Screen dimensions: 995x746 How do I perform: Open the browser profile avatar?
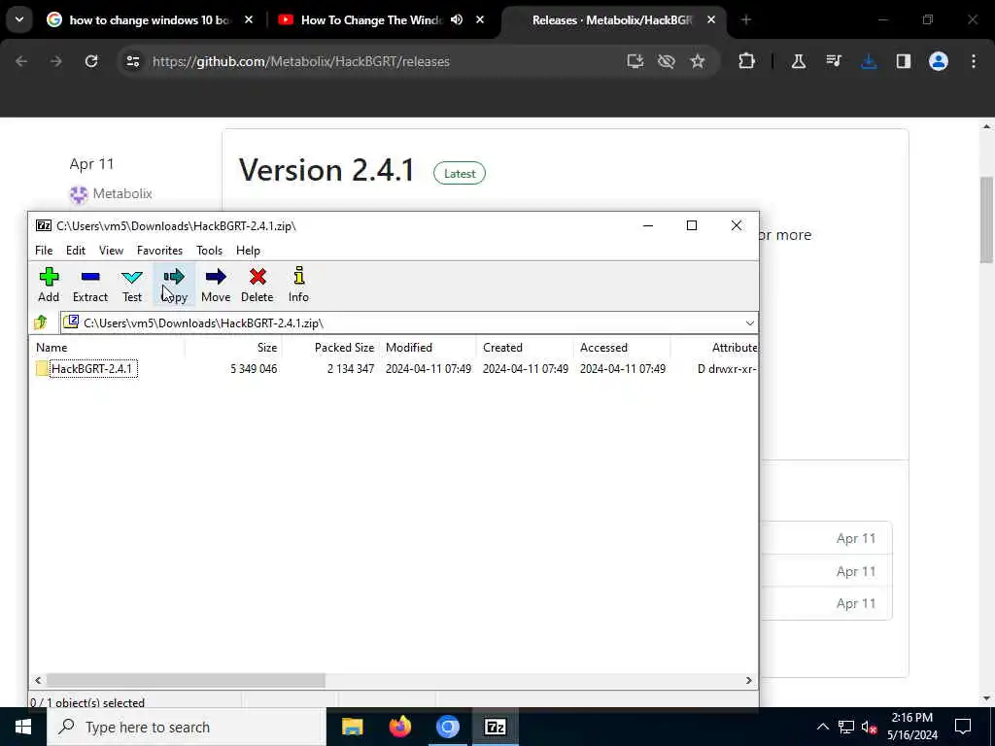[939, 61]
